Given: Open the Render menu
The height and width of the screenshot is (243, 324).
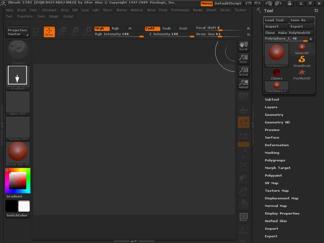Looking at the screenshot, I should [x=198, y=10].
